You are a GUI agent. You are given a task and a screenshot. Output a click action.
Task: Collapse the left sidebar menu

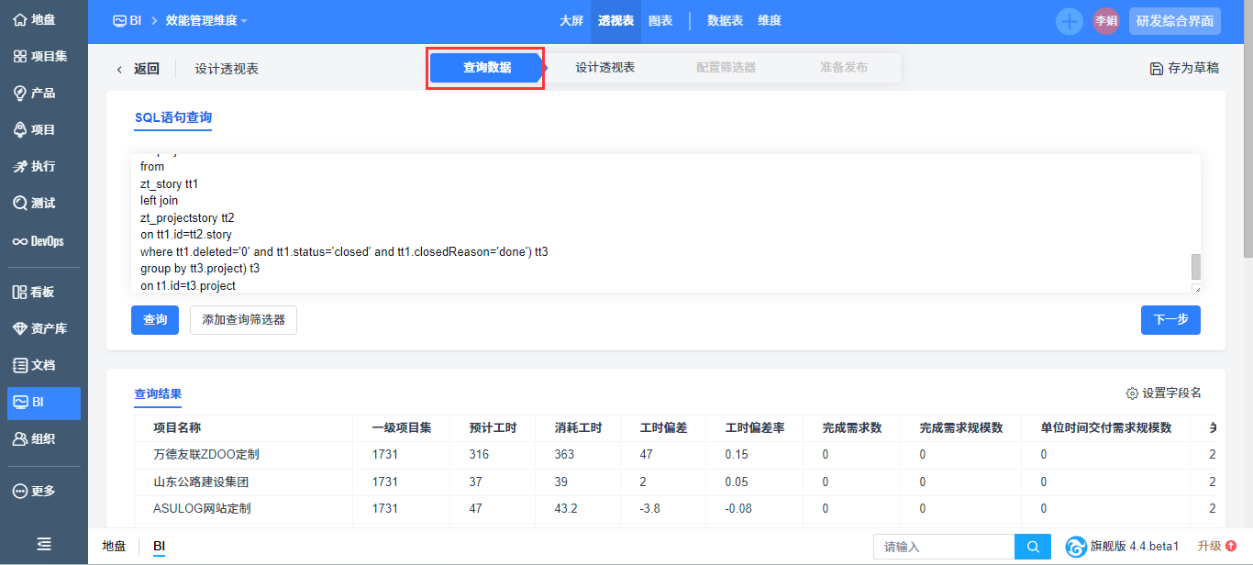point(43,544)
